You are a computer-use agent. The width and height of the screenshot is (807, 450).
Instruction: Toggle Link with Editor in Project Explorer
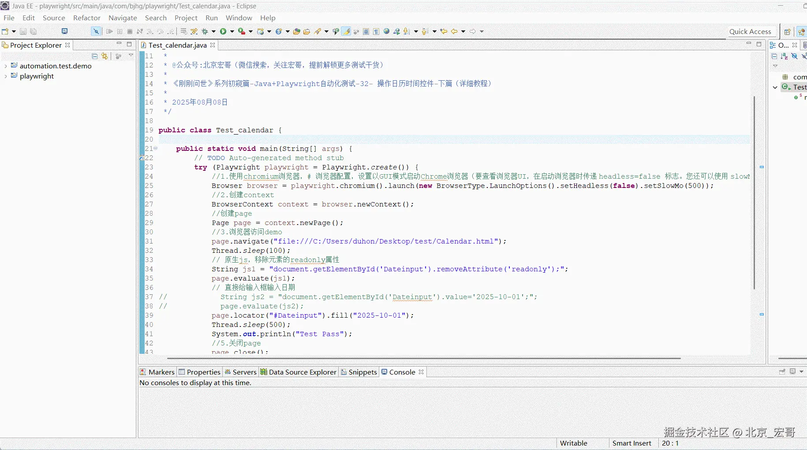(105, 56)
